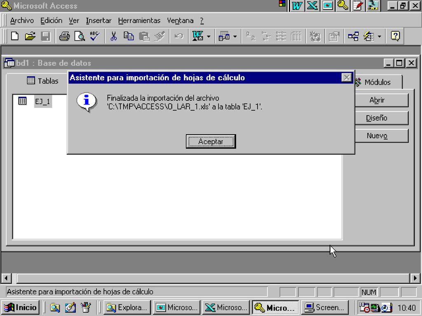Click the Excel shortcut in Office bar

pos(312,6)
